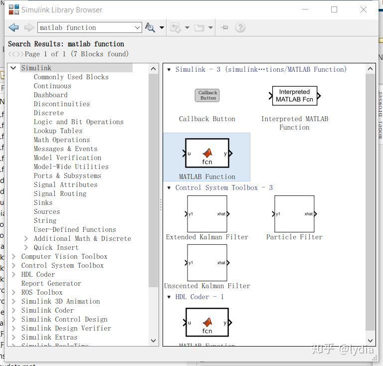Click the open library folder icon
Image resolution: width=383 pixels, height=366 pixels.
pos(199,27)
